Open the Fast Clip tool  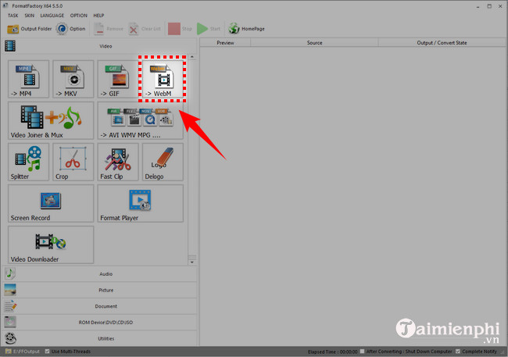[118, 162]
